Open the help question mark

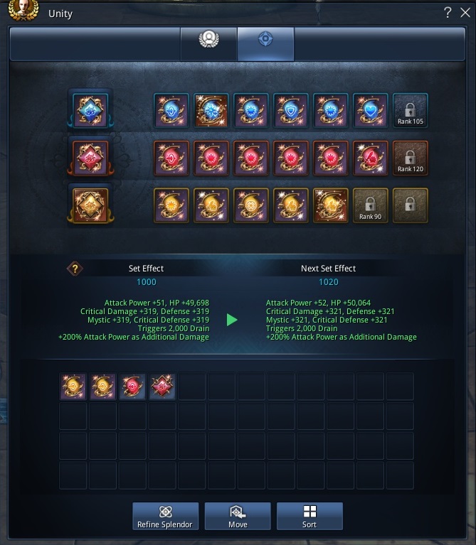tap(448, 13)
